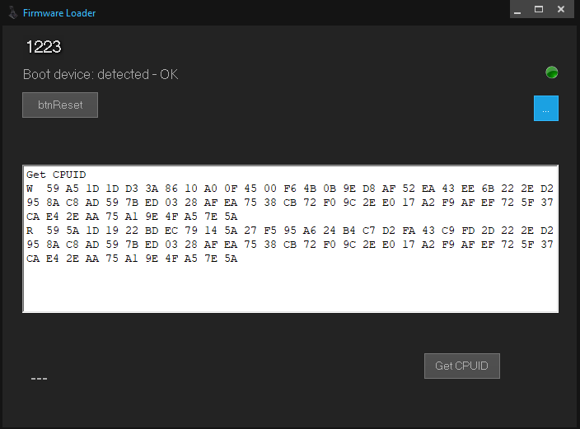
Task: Click the 'Get CPUID' heading line in log
Action: 56,175
